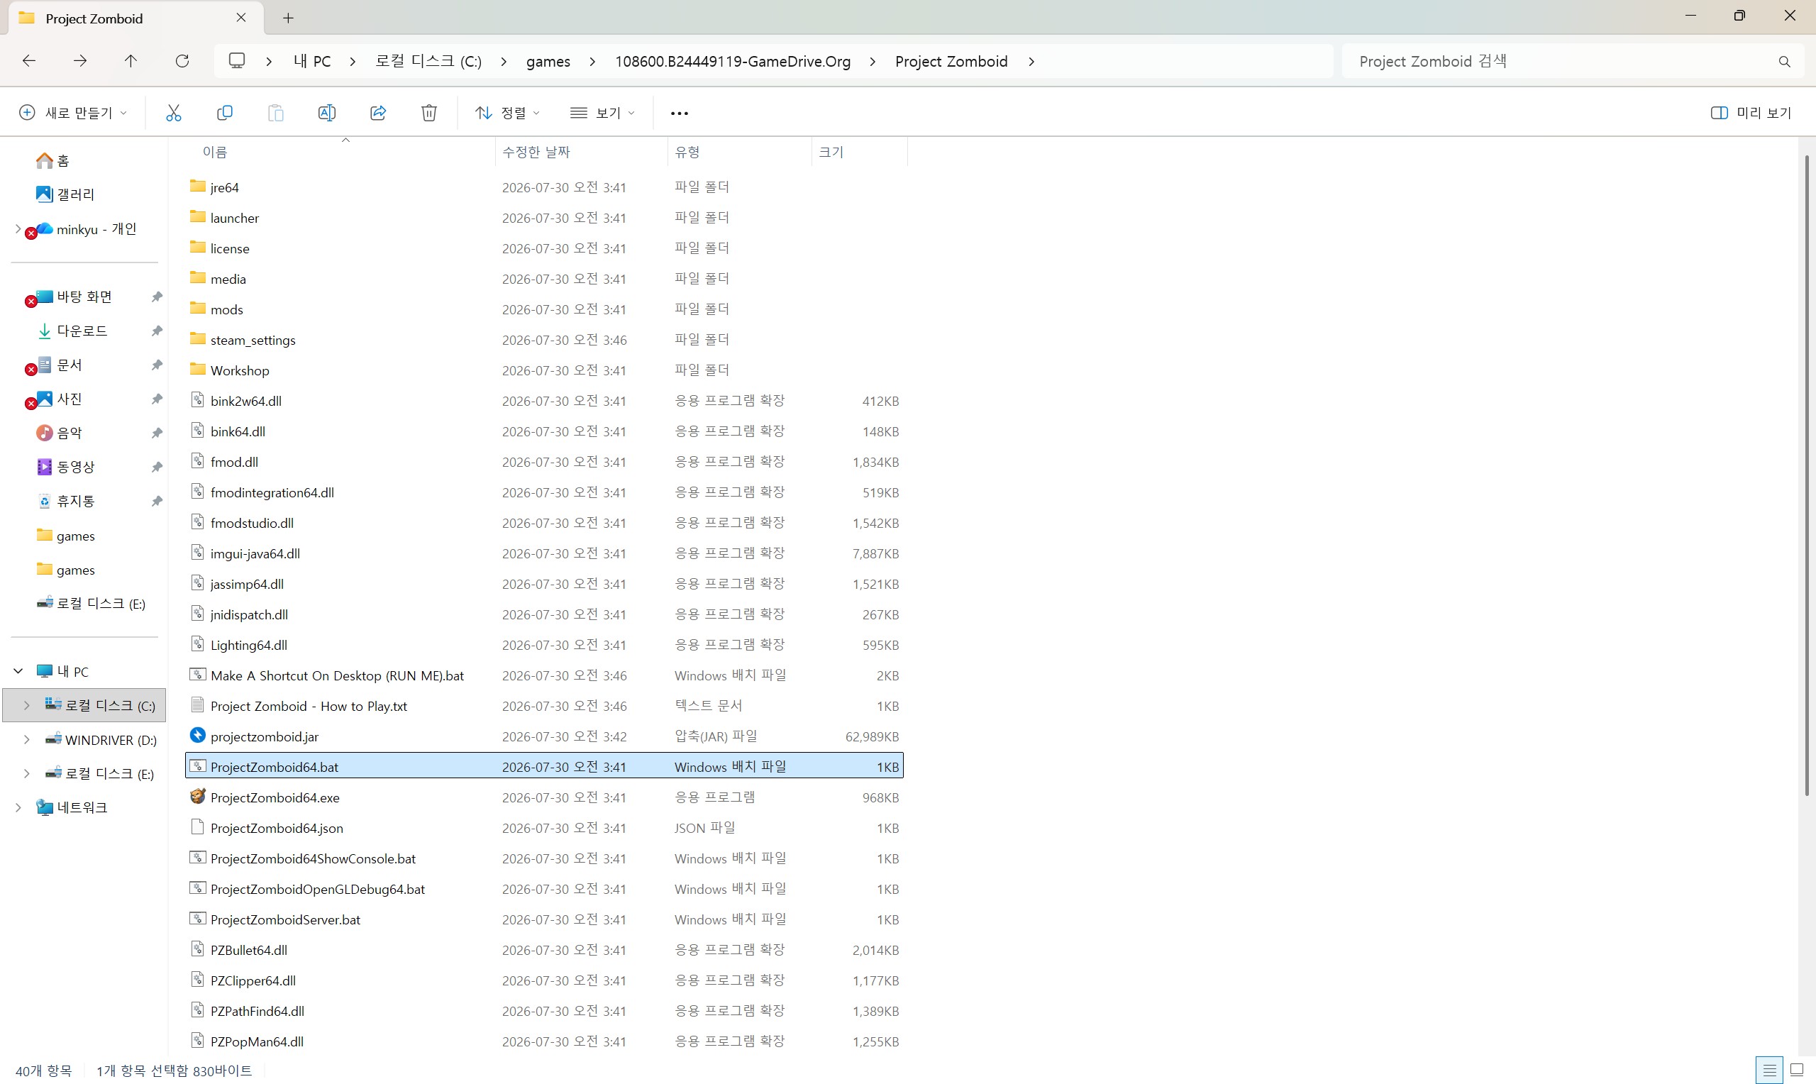Go forward with the right arrow
Screen dimensions: 1816x1084
pos(80,60)
